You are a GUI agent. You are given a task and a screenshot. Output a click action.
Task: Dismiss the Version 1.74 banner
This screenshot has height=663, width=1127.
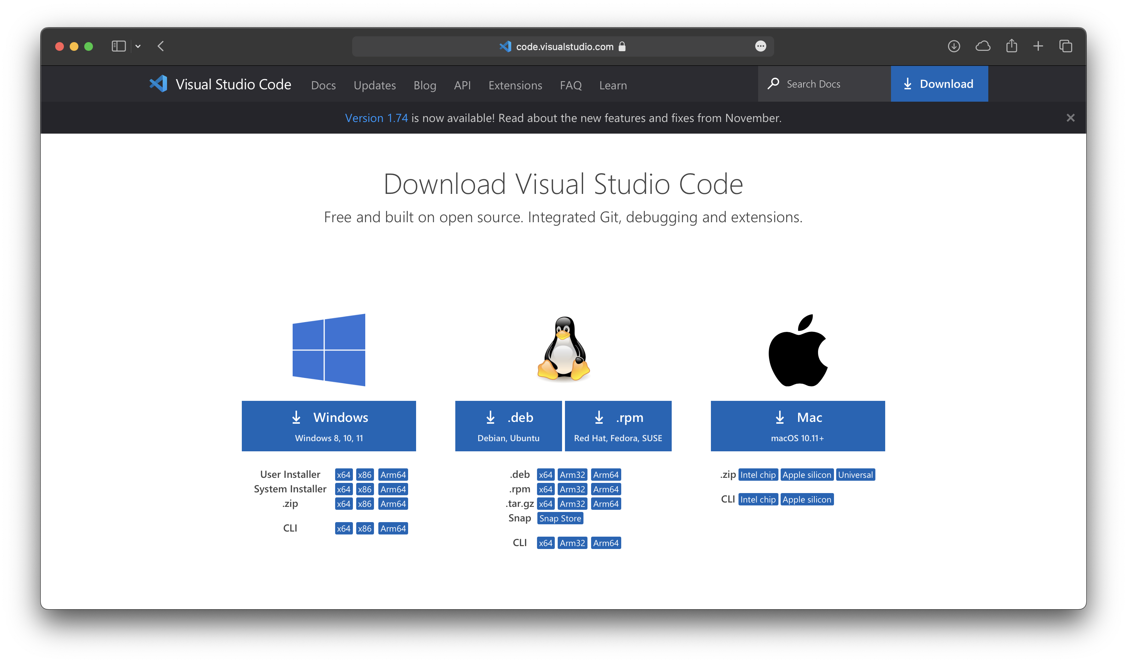click(1070, 118)
